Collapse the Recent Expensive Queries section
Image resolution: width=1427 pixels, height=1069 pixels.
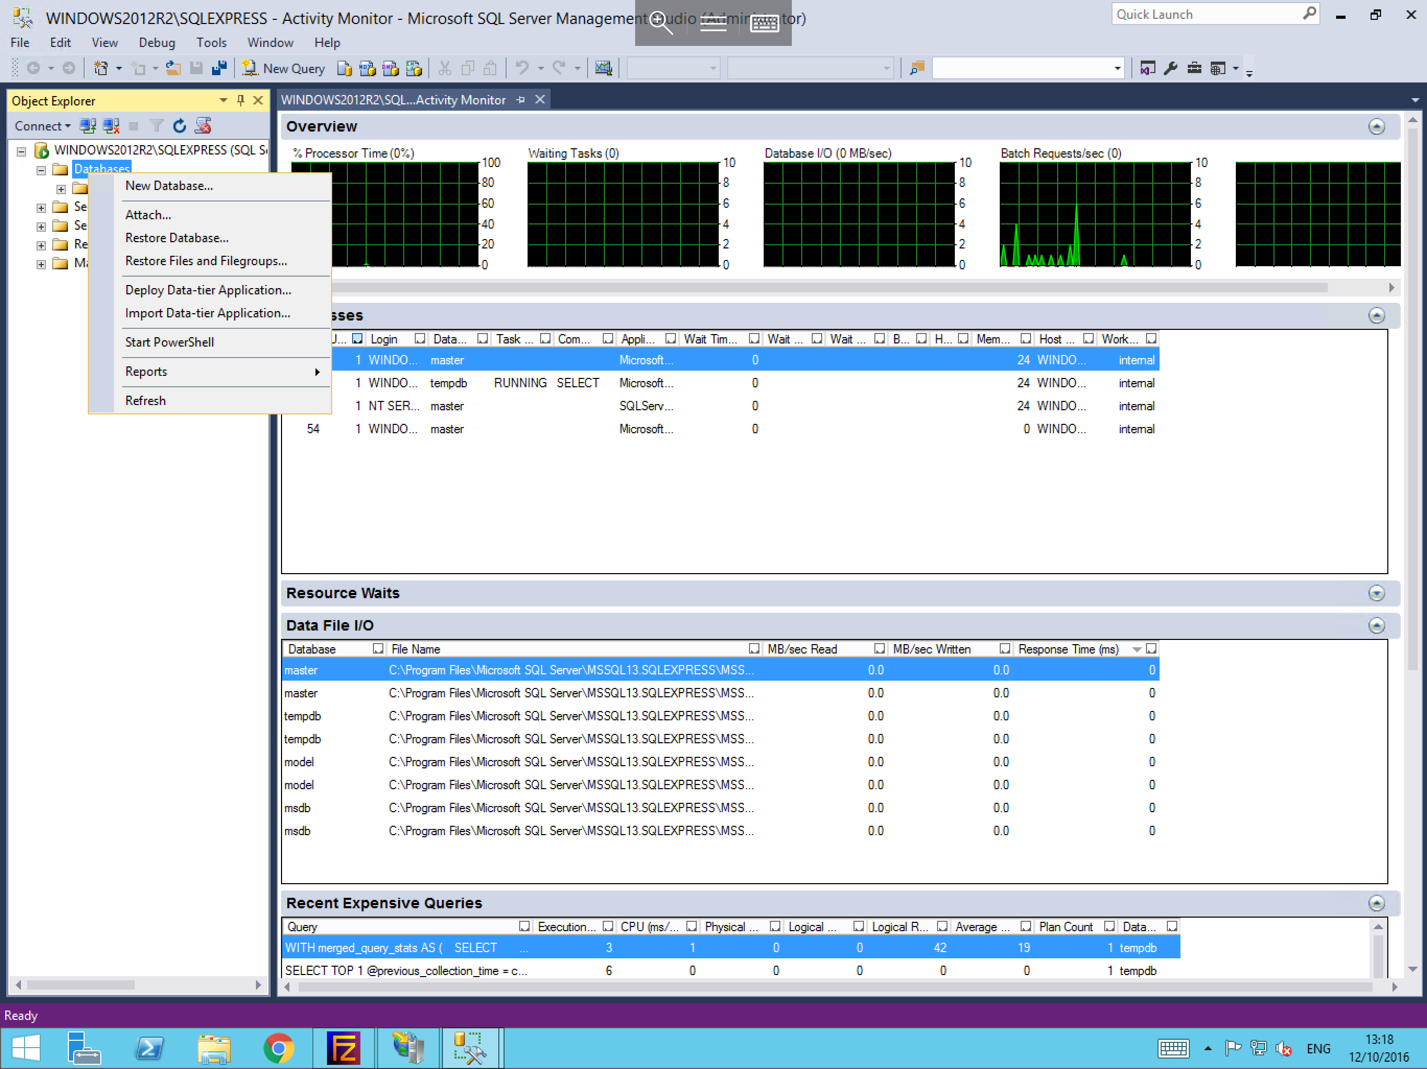pos(1376,904)
